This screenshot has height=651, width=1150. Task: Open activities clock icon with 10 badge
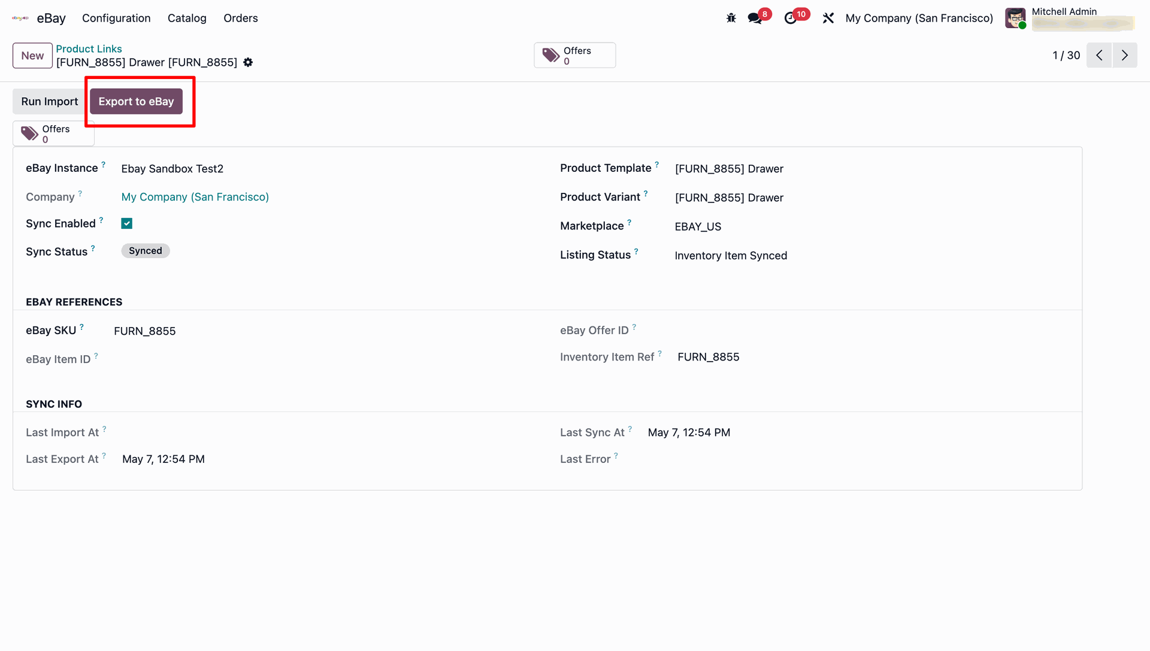coord(791,18)
